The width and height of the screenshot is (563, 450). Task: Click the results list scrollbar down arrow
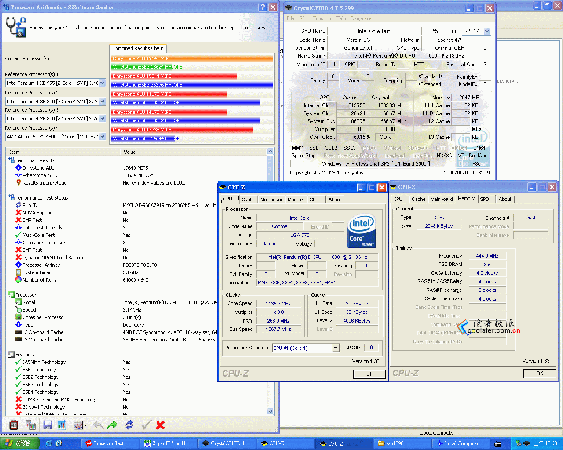pyautogui.click(x=271, y=411)
